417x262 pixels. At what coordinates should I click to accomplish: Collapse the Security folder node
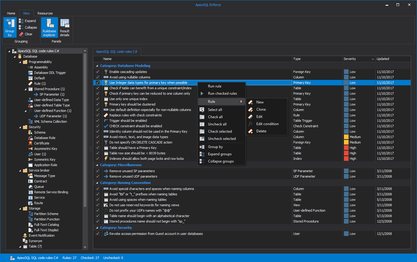[20, 127]
